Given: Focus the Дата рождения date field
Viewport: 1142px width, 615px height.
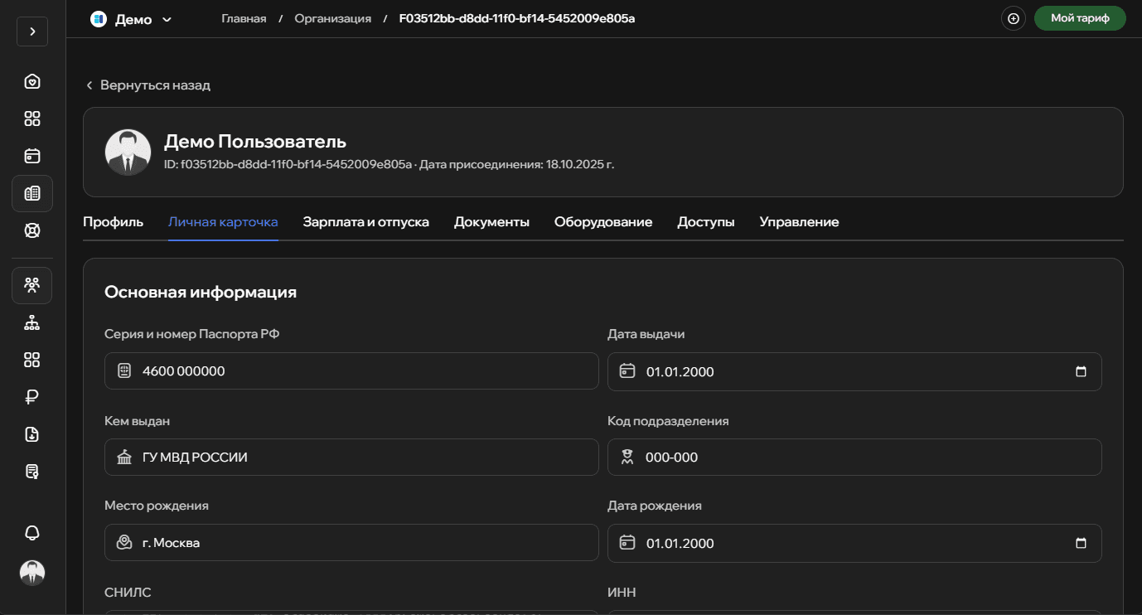Looking at the screenshot, I should [854, 543].
